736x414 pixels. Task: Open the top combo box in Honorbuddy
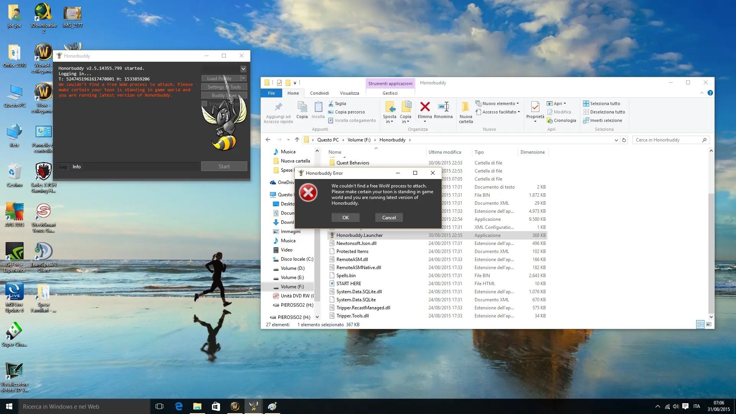(224, 69)
